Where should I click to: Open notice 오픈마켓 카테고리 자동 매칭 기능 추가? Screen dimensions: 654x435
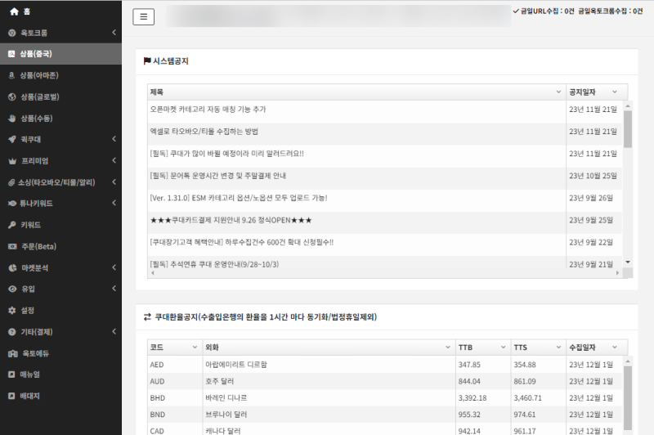208,110
